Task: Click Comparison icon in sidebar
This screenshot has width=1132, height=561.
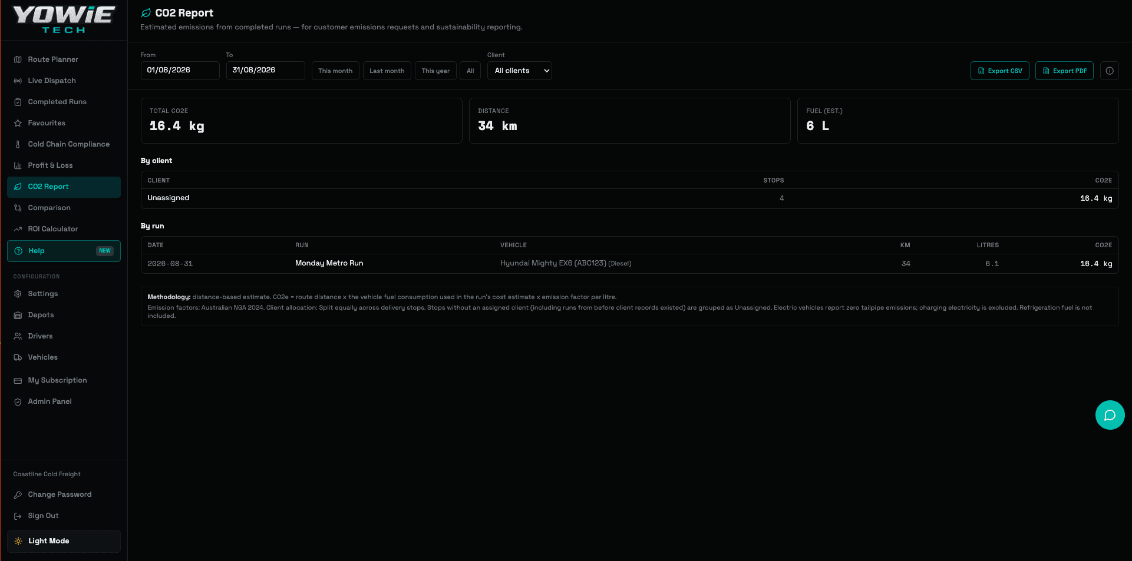Action: pyautogui.click(x=18, y=208)
